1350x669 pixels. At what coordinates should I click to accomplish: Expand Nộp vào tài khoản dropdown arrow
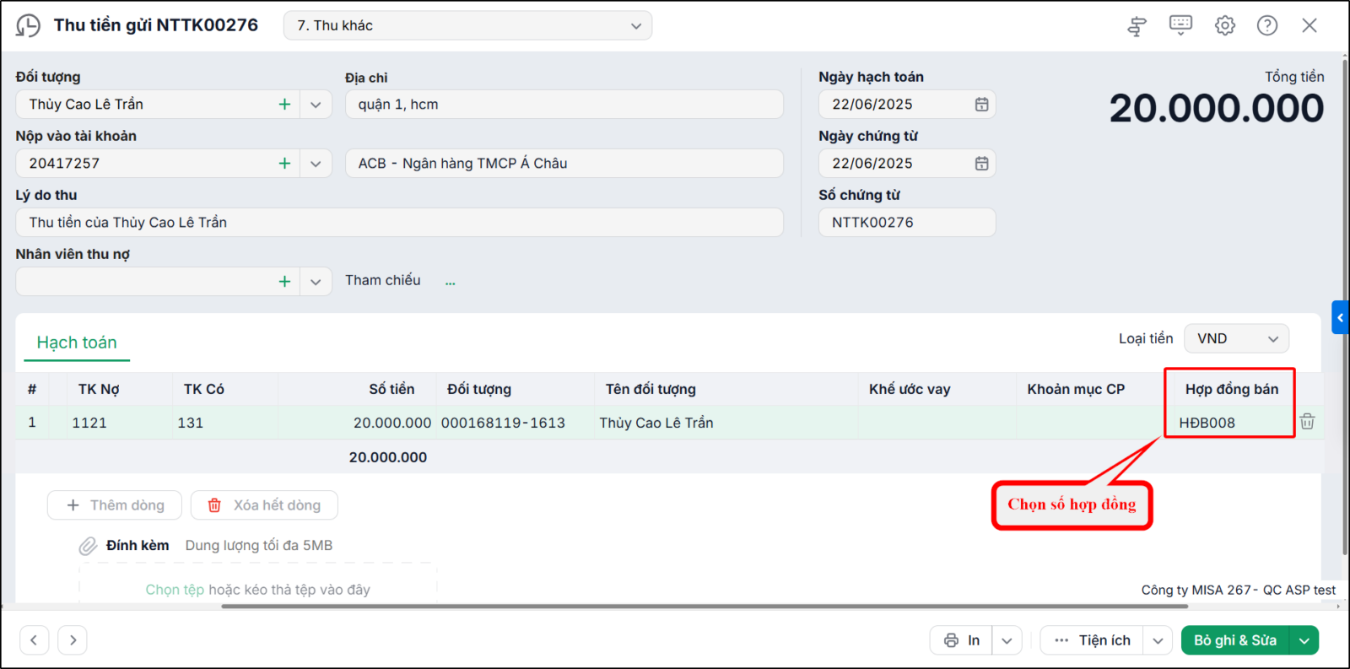point(316,164)
